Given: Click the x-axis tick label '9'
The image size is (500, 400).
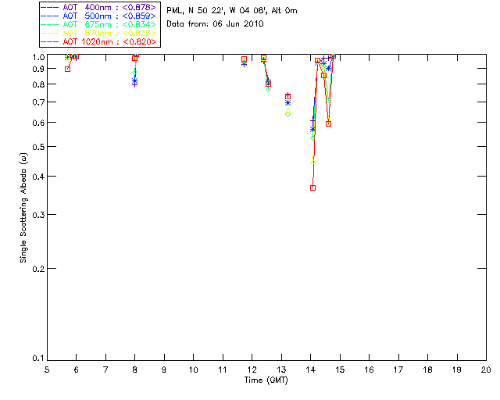Looking at the screenshot, I should point(164,370).
